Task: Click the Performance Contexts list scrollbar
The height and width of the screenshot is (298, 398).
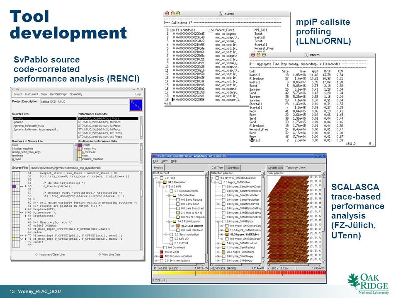Action: [x=141, y=127]
